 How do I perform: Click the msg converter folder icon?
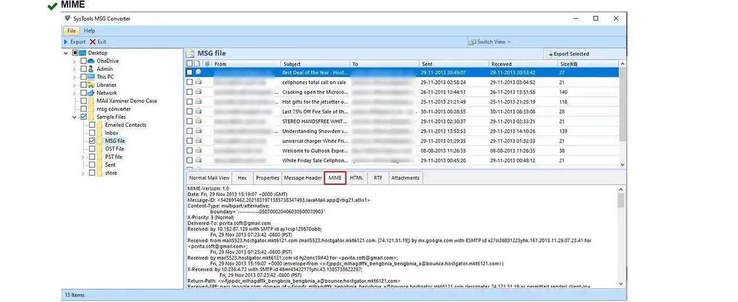[x=91, y=109]
